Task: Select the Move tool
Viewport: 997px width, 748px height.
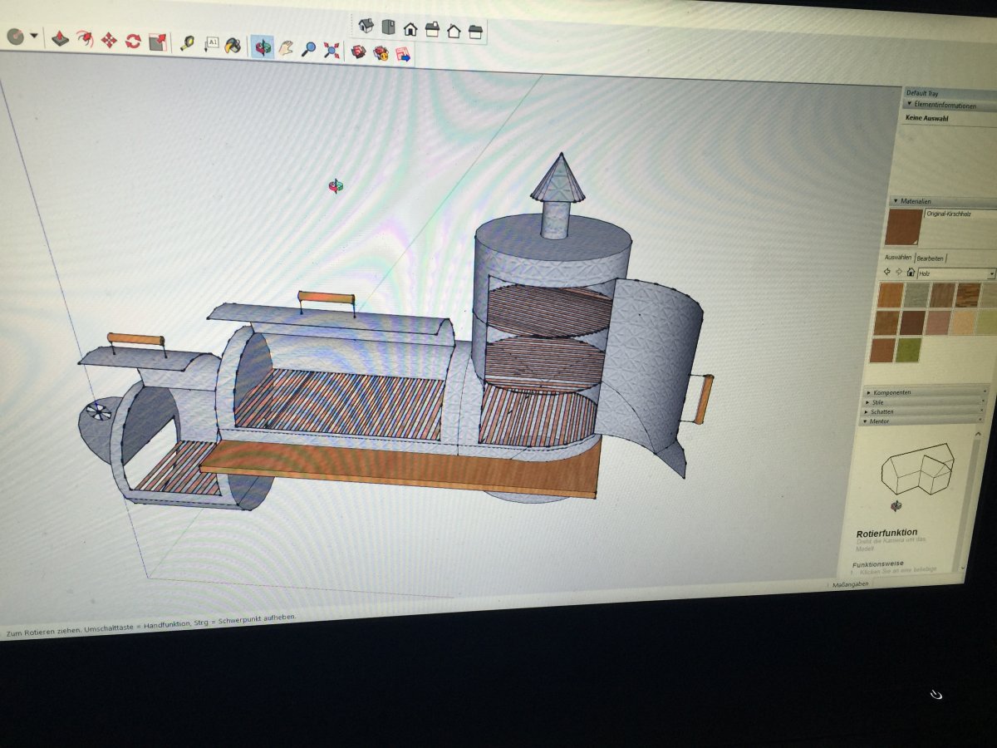Action: pos(109,40)
